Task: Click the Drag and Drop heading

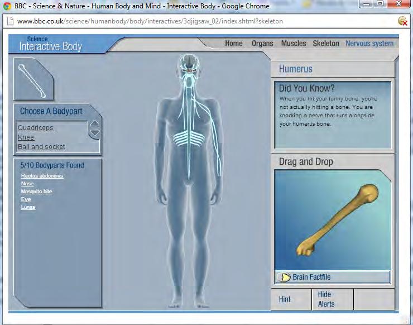Action: coord(306,161)
